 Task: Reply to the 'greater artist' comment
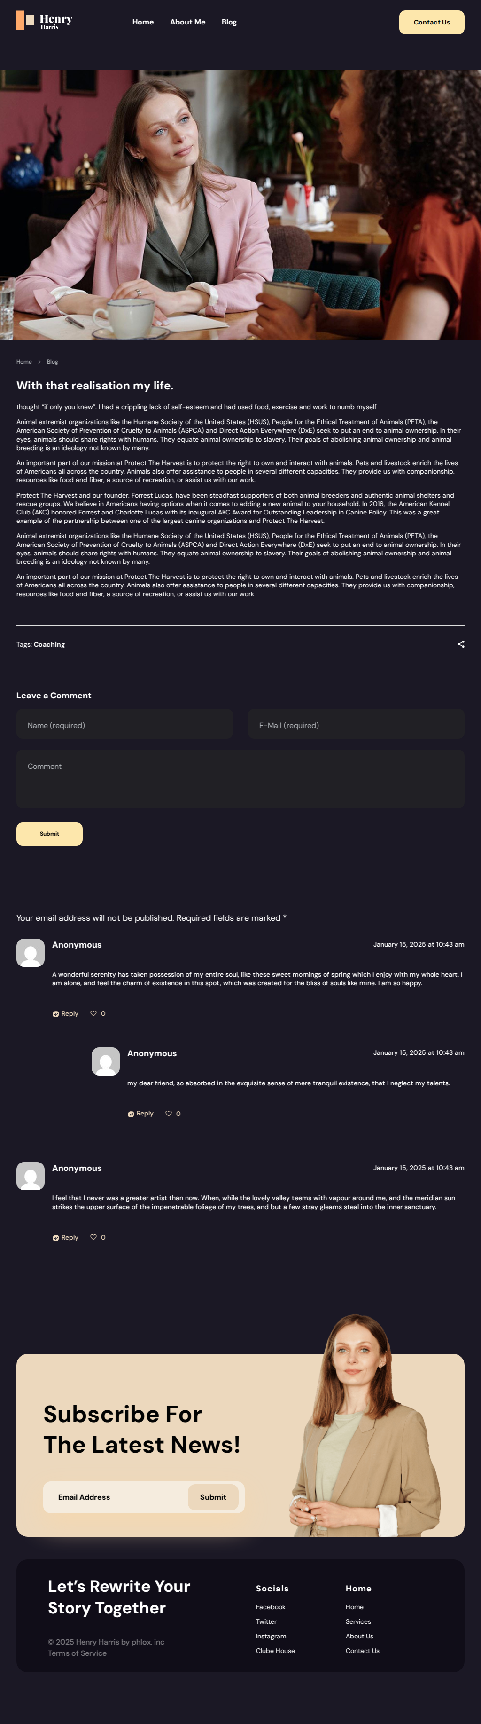click(66, 1237)
